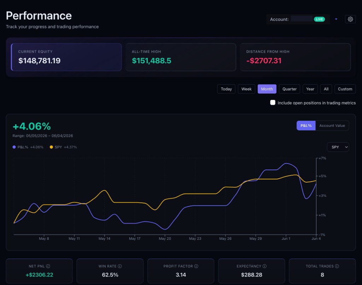Show info for Expectancy metric
Image resolution: width=362 pixels, height=285 pixels.
pyautogui.click(x=264, y=266)
